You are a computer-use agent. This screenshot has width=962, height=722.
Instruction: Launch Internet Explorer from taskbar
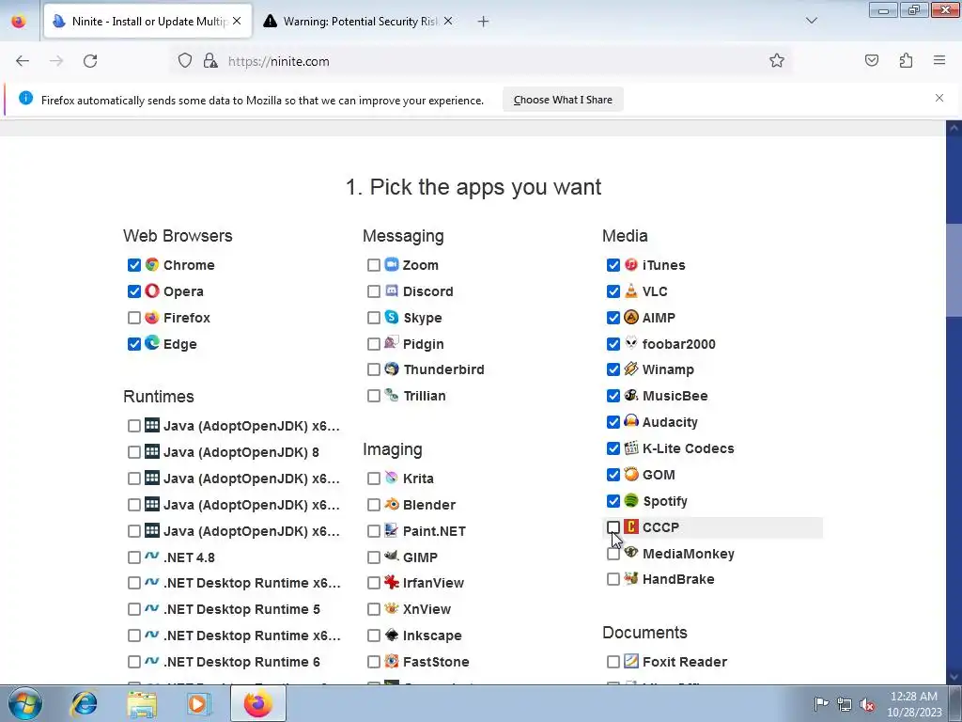pyautogui.click(x=84, y=703)
